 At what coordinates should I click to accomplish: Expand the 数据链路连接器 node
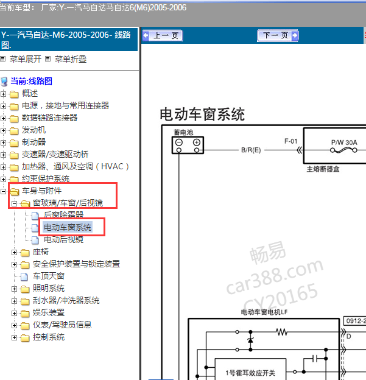tap(3, 118)
